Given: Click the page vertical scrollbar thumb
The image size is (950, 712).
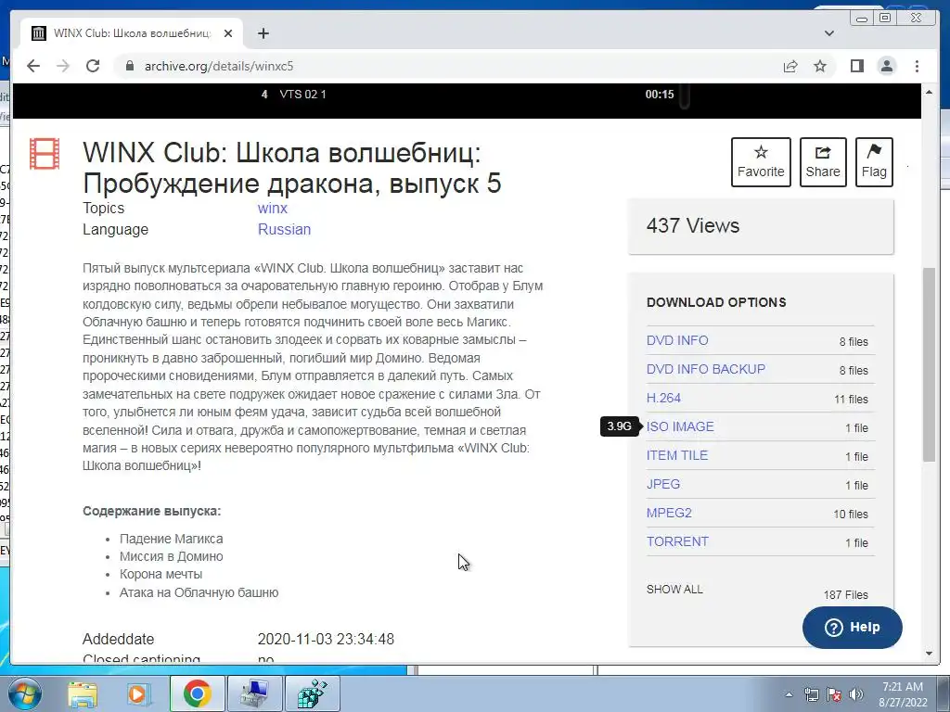Looking at the screenshot, I should coord(929,363).
